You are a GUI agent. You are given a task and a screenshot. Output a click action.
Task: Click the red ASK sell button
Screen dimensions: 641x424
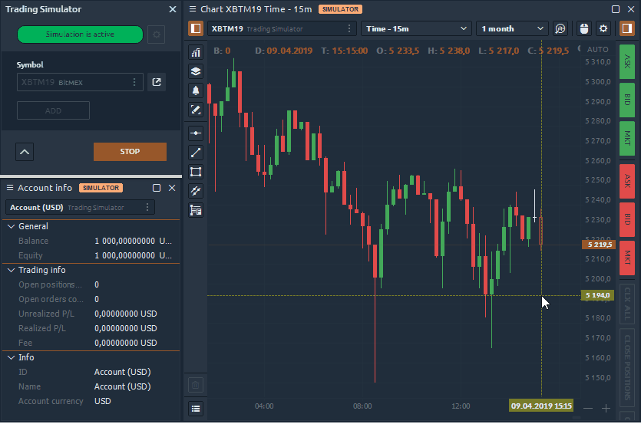tap(627, 181)
